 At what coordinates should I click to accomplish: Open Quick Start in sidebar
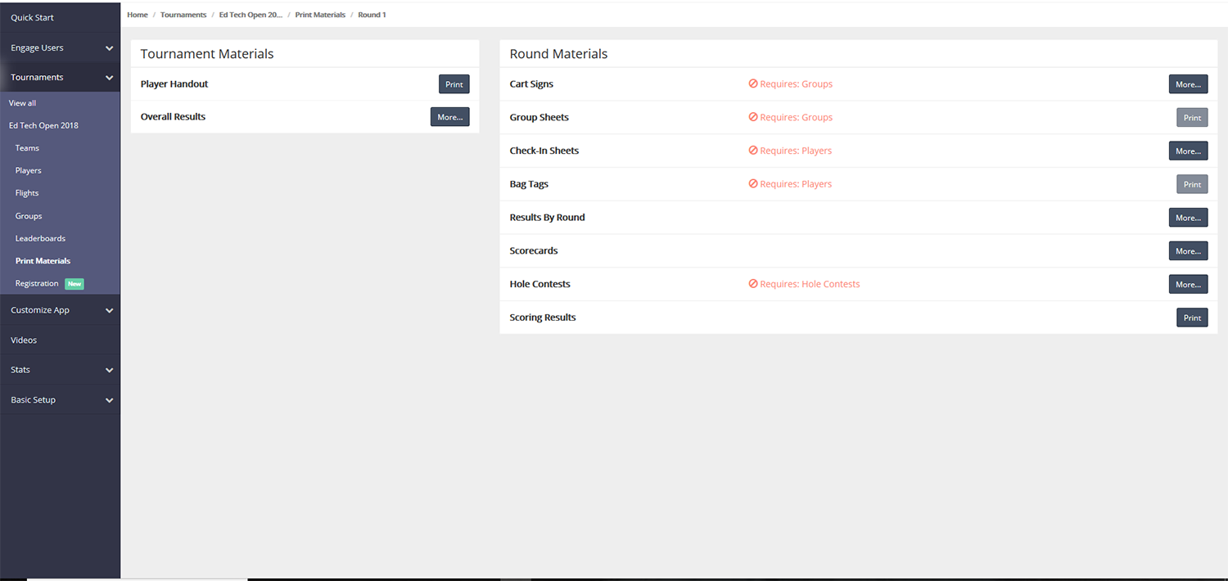(x=33, y=17)
